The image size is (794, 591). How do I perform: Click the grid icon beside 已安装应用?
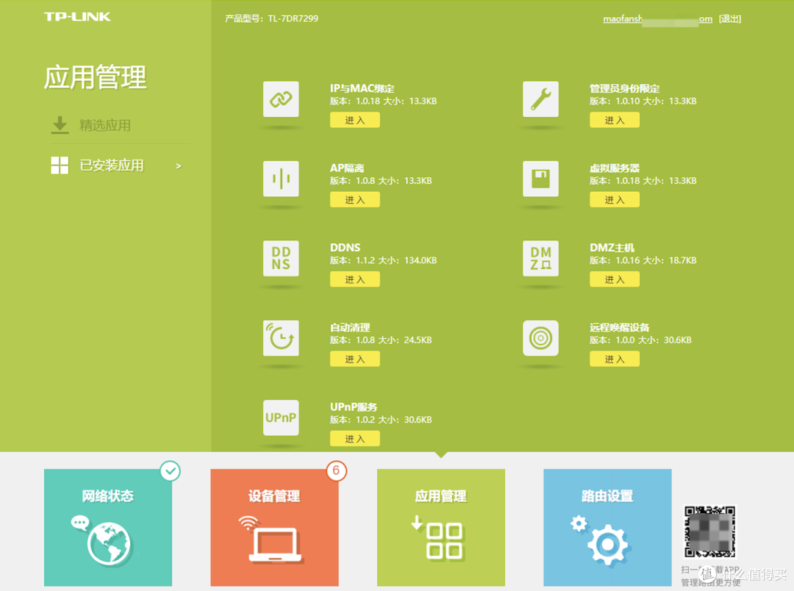pyautogui.click(x=60, y=165)
